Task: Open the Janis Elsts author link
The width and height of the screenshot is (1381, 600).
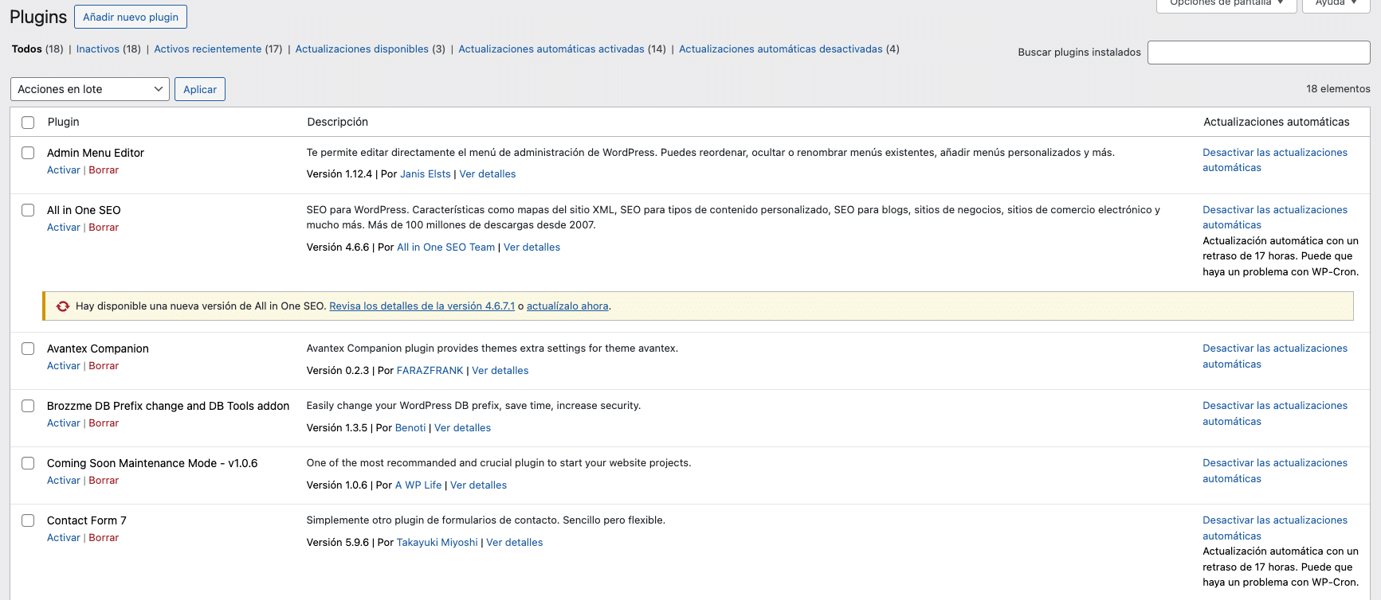Action: pos(425,174)
